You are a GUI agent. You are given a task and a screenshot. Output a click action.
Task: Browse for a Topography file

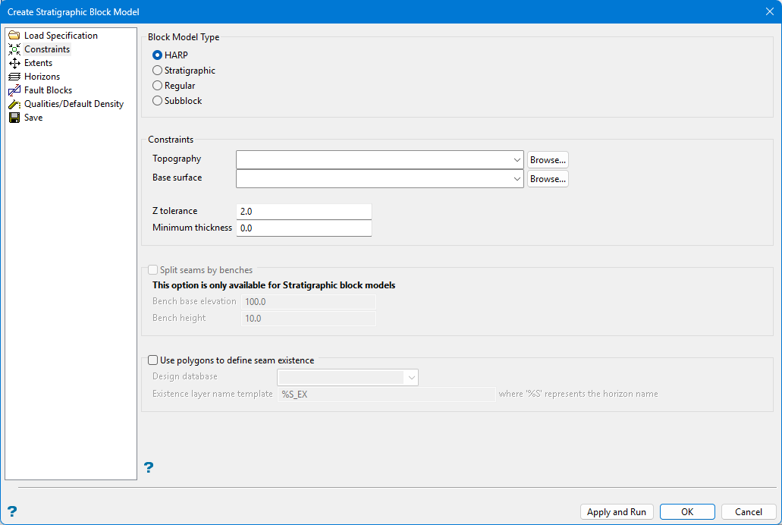pyautogui.click(x=548, y=160)
